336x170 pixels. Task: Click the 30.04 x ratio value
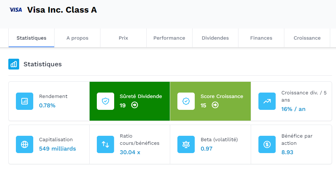click(130, 152)
